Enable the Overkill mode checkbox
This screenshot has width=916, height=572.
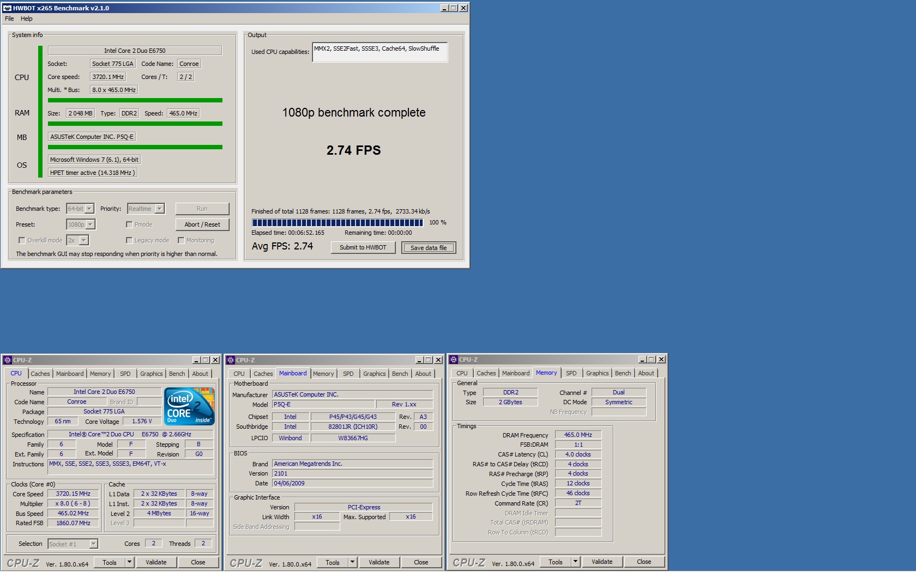(x=22, y=240)
